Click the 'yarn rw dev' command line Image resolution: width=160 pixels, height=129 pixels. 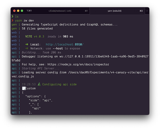[25, 20]
